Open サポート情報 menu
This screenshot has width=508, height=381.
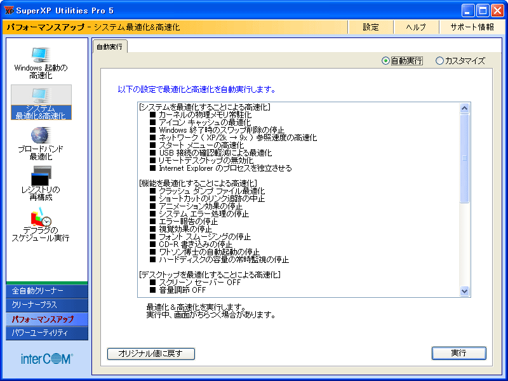[x=472, y=27]
